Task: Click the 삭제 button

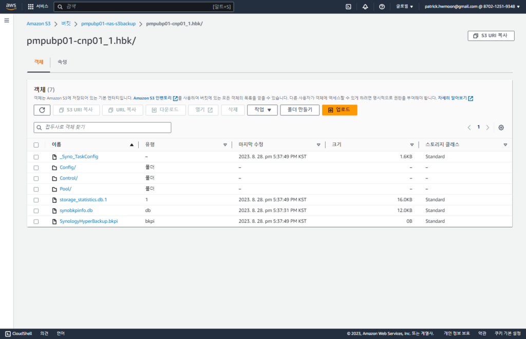Action: (233, 110)
